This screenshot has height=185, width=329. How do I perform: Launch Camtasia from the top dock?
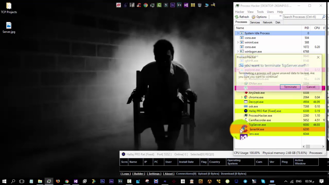pos(159,5)
